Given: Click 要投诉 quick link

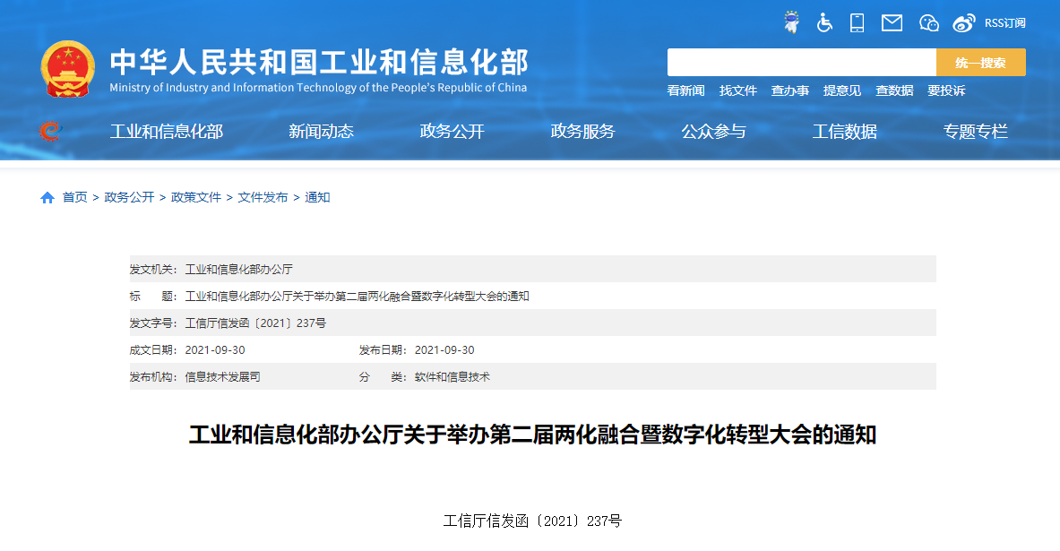Looking at the screenshot, I should point(946,90).
